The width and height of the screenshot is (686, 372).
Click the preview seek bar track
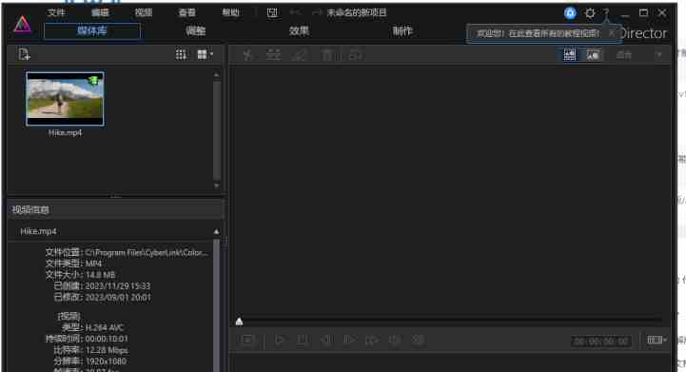click(451, 322)
